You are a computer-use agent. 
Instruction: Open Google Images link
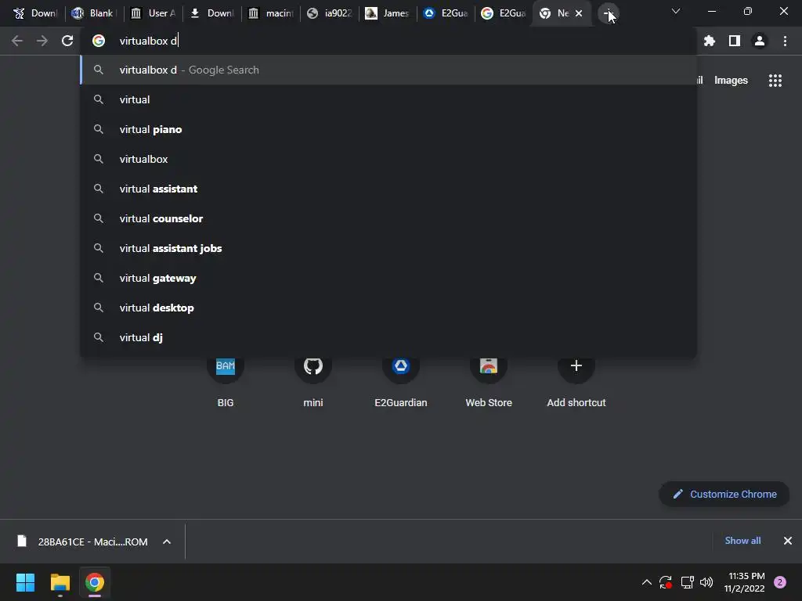[x=731, y=81]
